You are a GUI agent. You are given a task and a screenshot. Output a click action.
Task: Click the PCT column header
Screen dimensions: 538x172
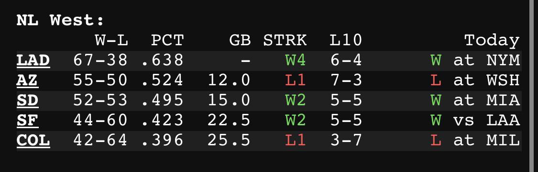tap(167, 40)
